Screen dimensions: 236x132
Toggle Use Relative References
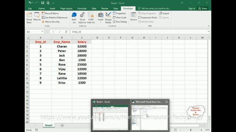pyautogui.click(x=55, y=18)
